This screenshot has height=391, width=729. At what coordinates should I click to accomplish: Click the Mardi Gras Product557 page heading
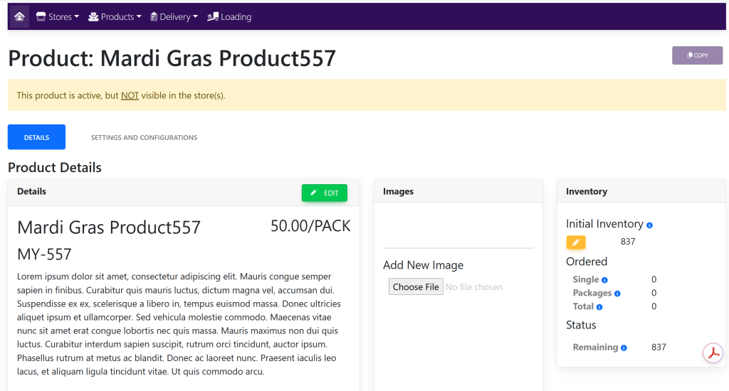click(172, 58)
